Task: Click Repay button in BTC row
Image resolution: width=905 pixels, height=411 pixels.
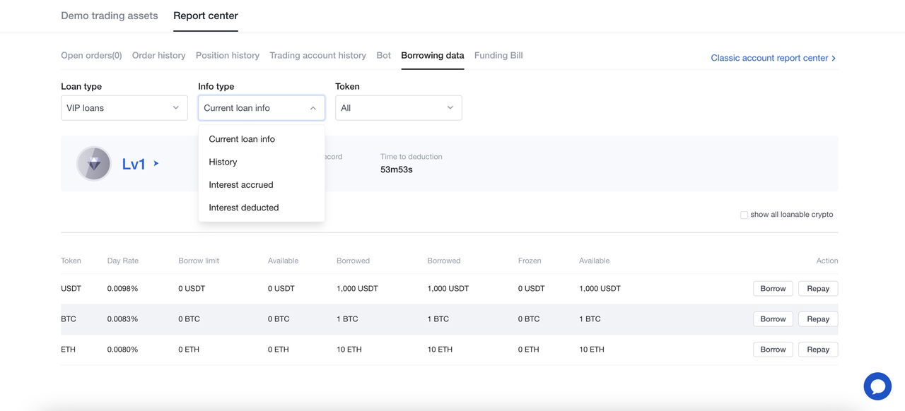Action: (x=818, y=319)
